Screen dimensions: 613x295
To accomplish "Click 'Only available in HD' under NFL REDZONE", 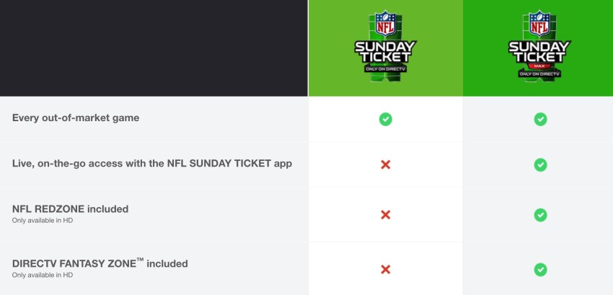I will click(43, 221).
